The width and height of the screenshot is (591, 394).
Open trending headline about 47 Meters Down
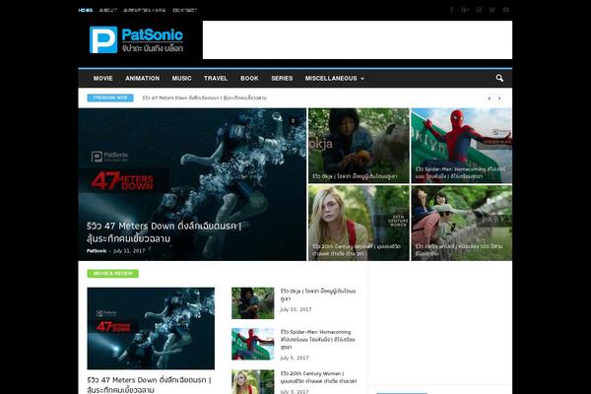[x=204, y=98]
